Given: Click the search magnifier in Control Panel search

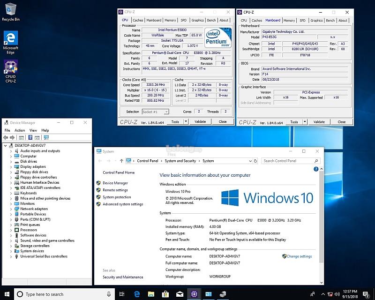Looking at the screenshot, I should click(x=316, y=161).
